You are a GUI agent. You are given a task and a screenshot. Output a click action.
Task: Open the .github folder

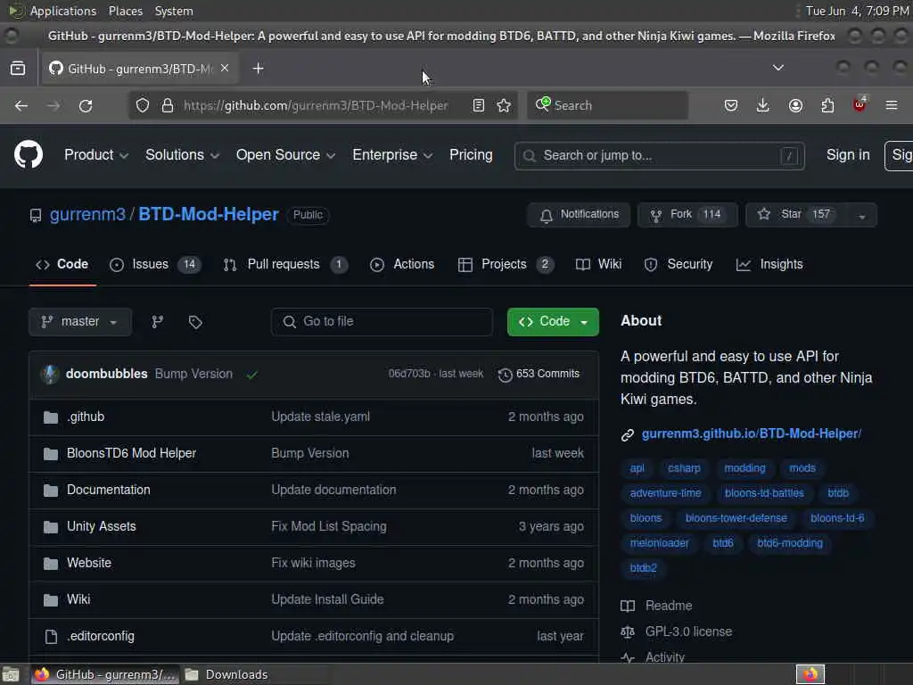(x=86, y=417)
